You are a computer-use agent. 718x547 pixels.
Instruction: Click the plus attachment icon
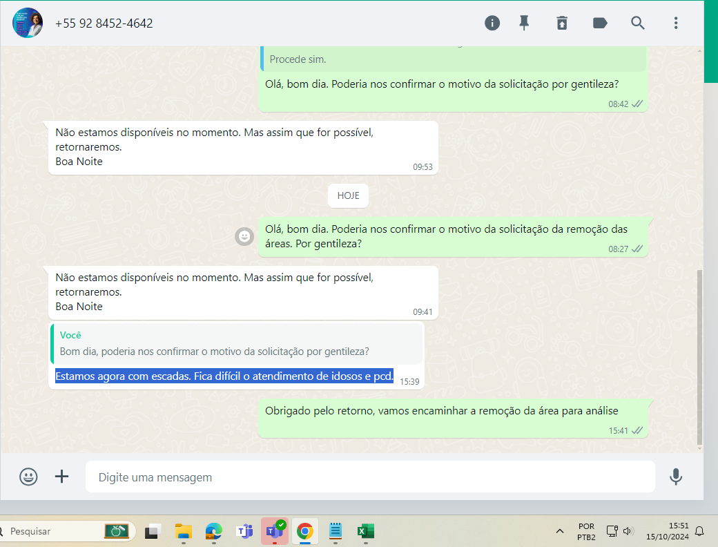click(x=62, y=477)
